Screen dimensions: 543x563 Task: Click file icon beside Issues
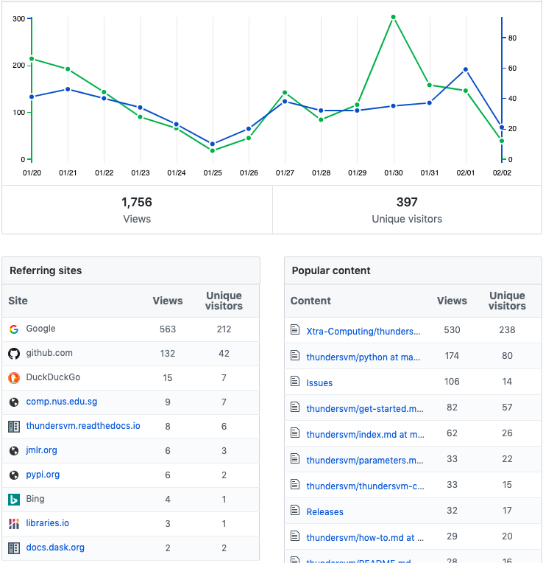coord(295,381)
